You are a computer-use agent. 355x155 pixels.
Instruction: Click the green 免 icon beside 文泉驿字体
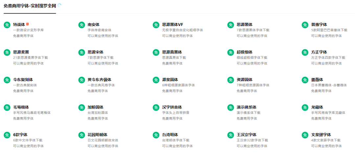[305, 135]
